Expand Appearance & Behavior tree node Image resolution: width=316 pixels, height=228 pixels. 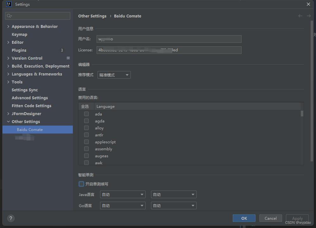tap(8, 26)
